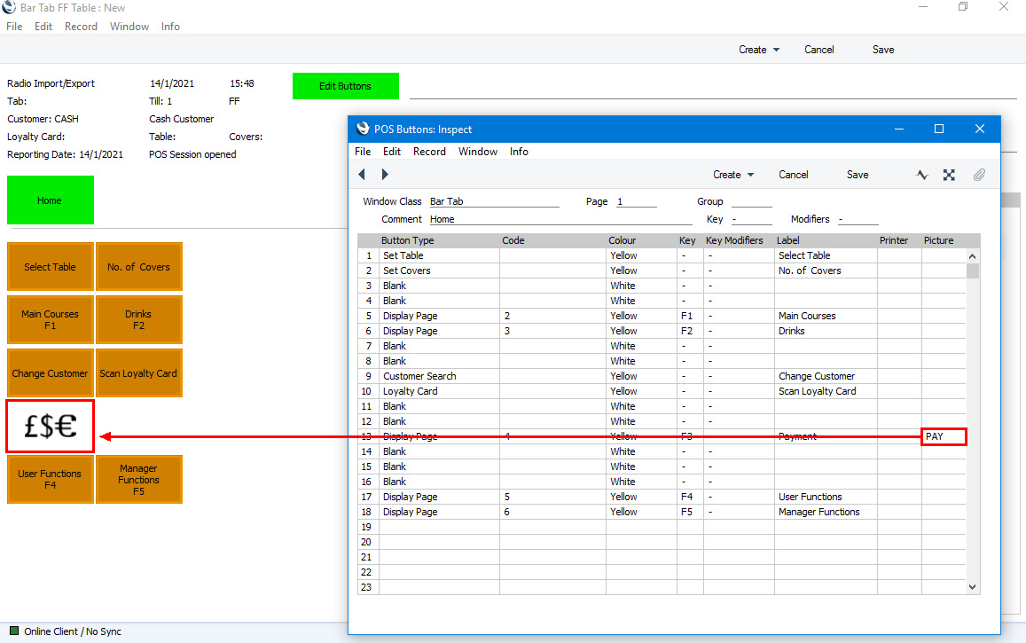Open Record menu in POS Buttons window

tap(429, 151)
